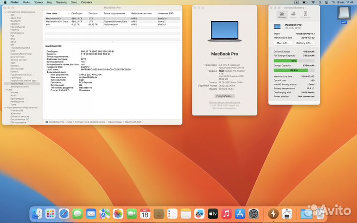This screenshot has width=357, height=223.
Task: Launch Safari from the Dock
Action: [64, 214]
